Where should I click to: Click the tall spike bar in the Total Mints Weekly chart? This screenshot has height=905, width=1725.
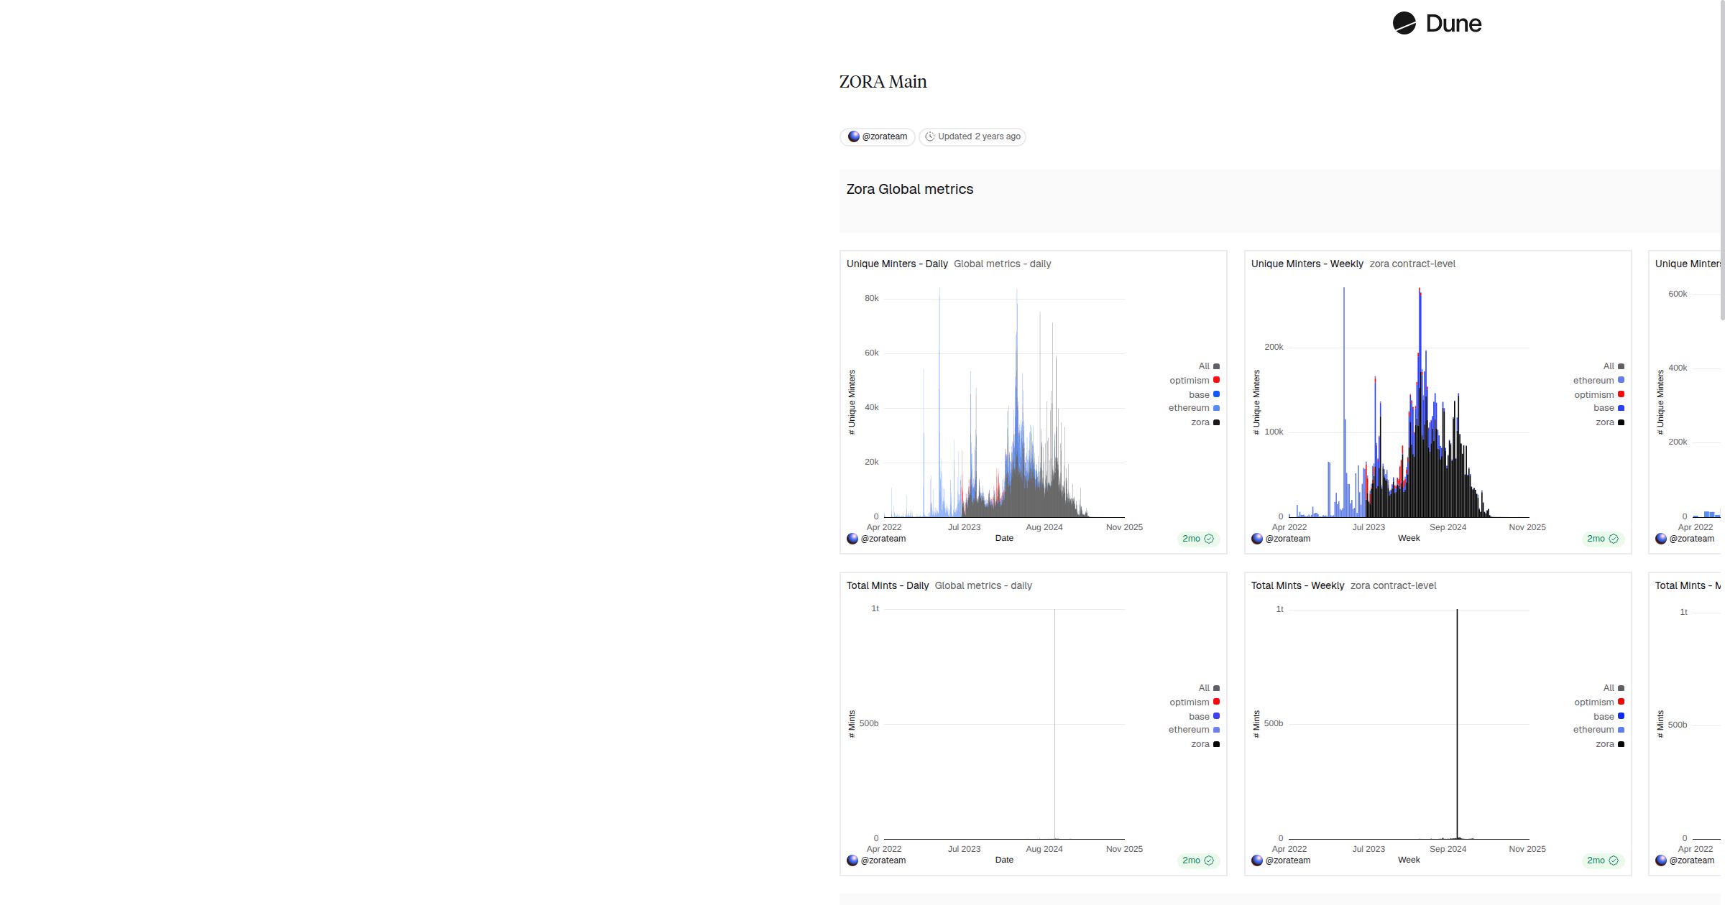pyautogui.click(x=1457, y=718)
